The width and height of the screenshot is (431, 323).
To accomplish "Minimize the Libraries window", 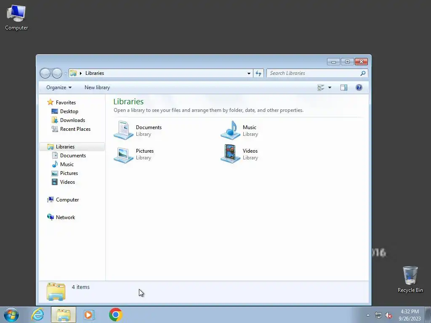I will click(x=333, y=61).
